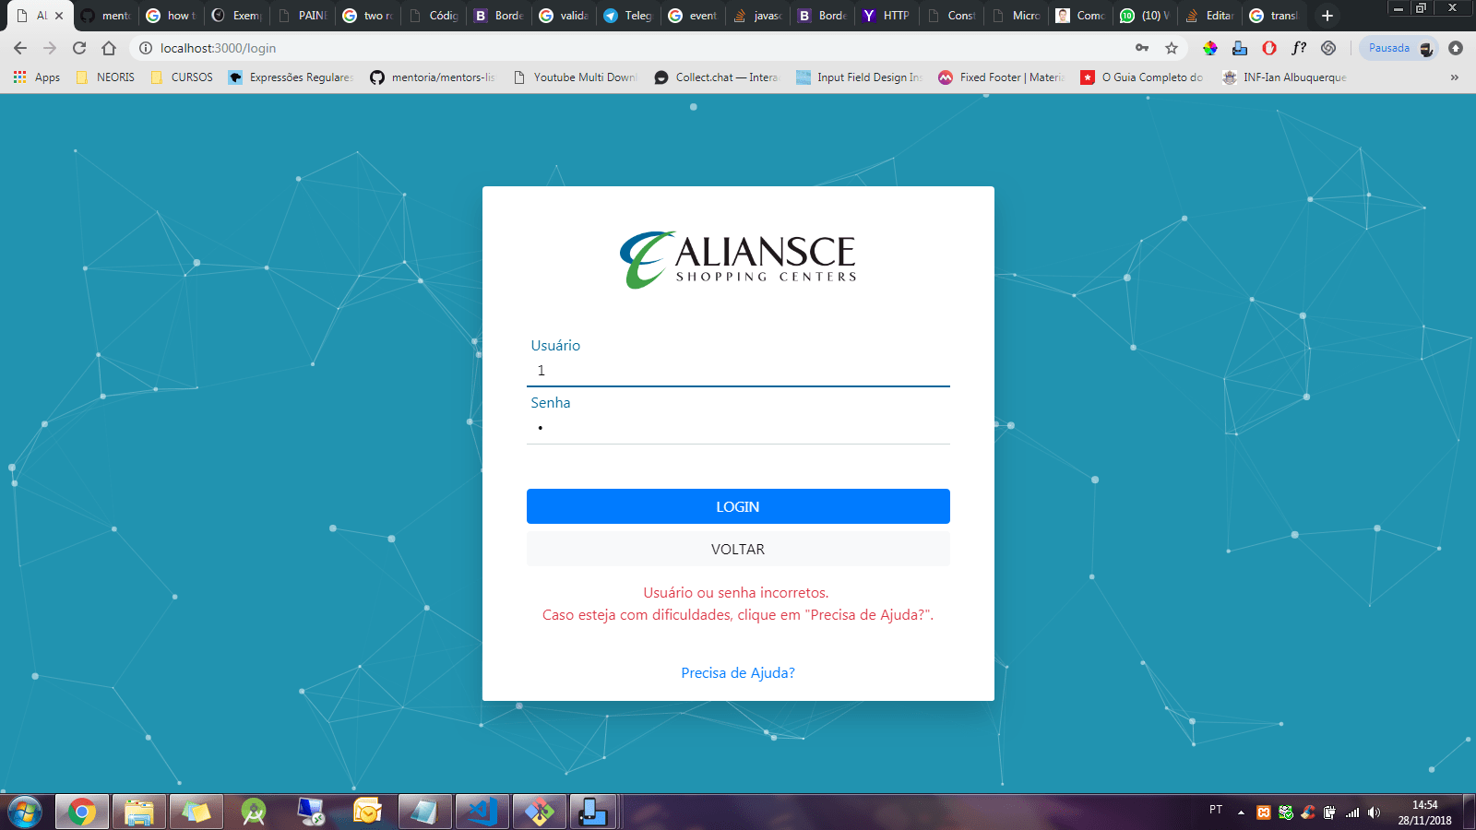Open the Collect.chat bookmark
Screen dimensions: 1476x830
717,77
